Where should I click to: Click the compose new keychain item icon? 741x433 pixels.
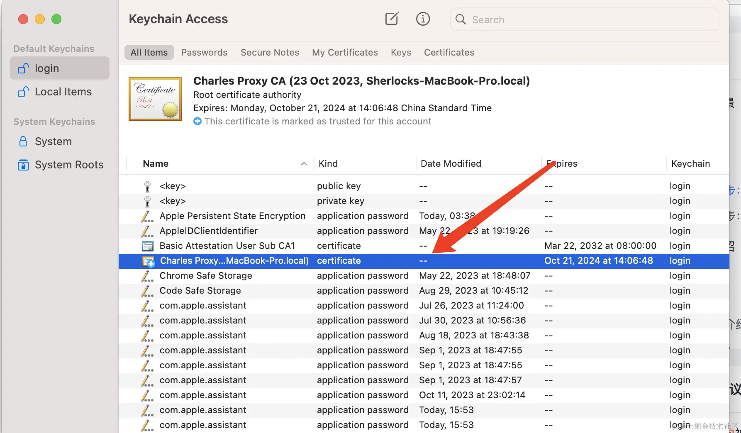(392, 19)
